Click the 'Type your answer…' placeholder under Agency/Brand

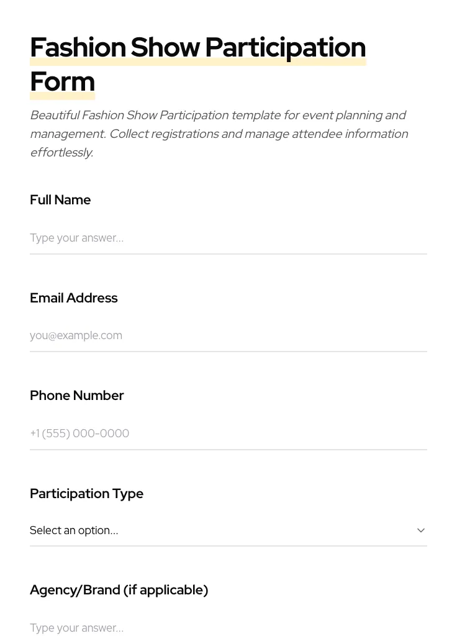[76, 628]
